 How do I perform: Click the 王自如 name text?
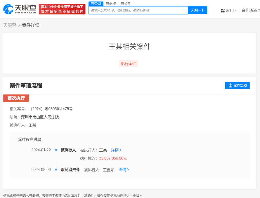(x=108, y=170)
